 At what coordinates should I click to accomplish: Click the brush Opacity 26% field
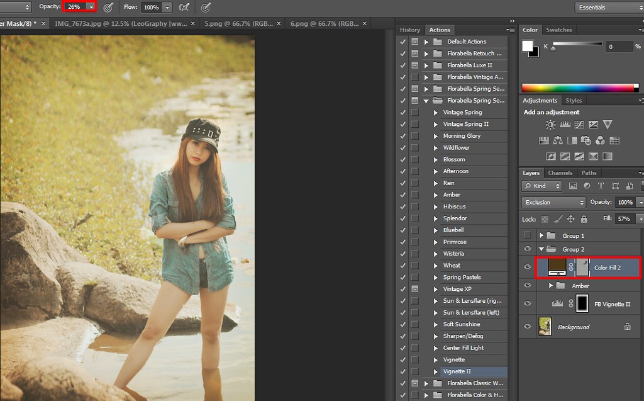click(75, 7)
